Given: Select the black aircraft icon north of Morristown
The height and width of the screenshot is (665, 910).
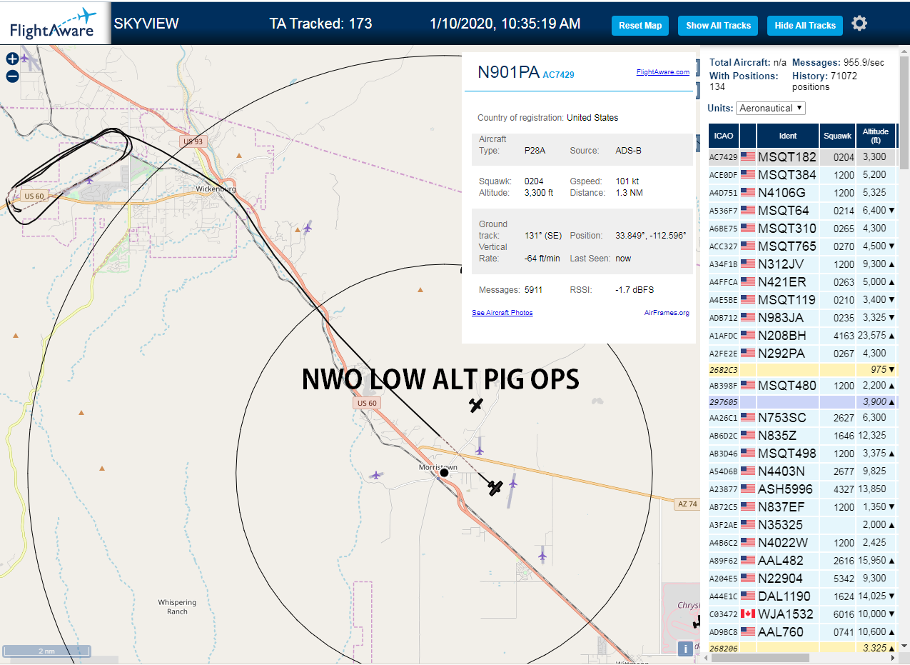Looking at the screenshot, I should tap(477, 405).
